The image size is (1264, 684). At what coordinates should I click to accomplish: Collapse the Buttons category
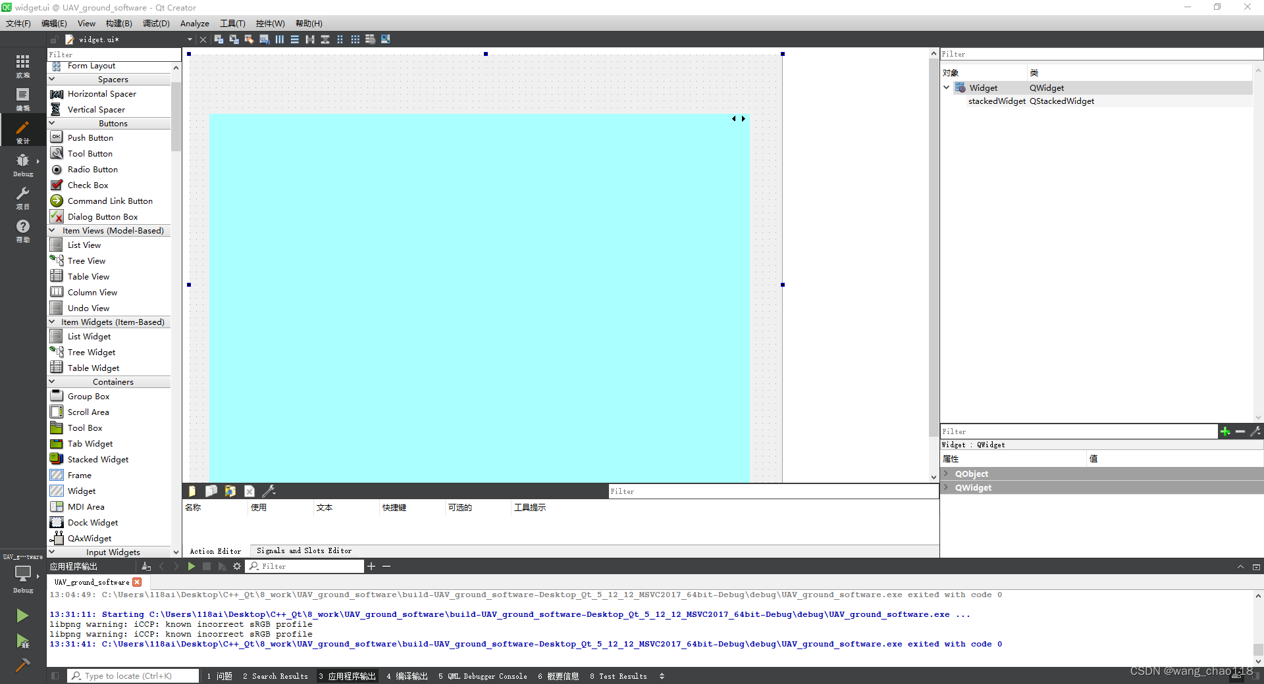(x=52, y=123)
